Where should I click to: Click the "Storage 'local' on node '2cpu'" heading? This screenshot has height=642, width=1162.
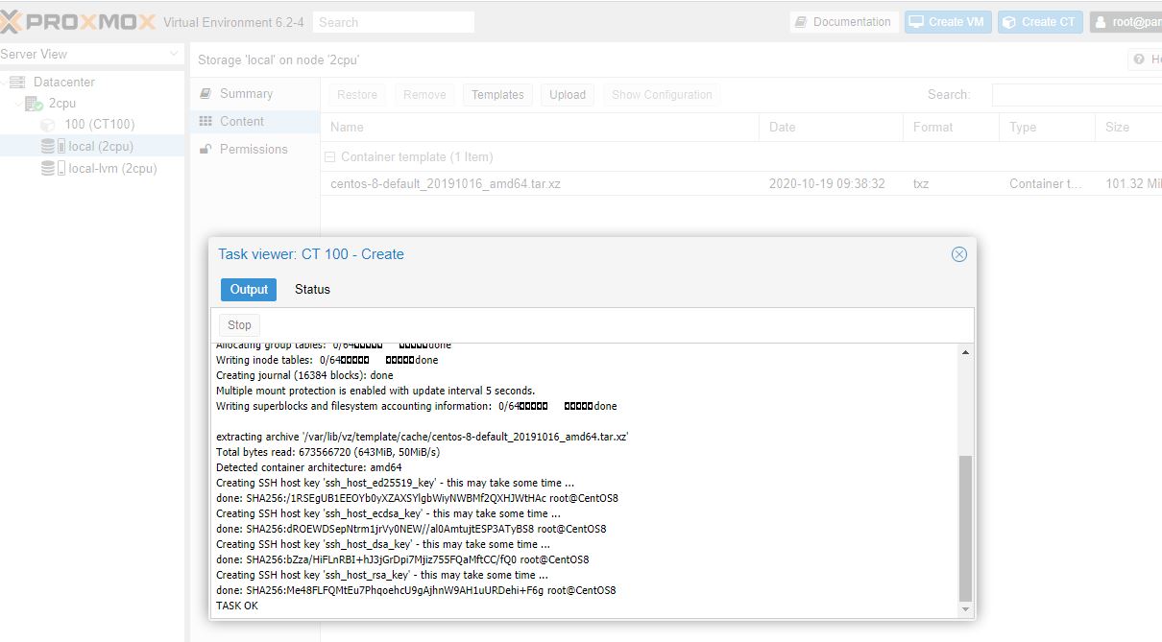[x=278, y=60]
